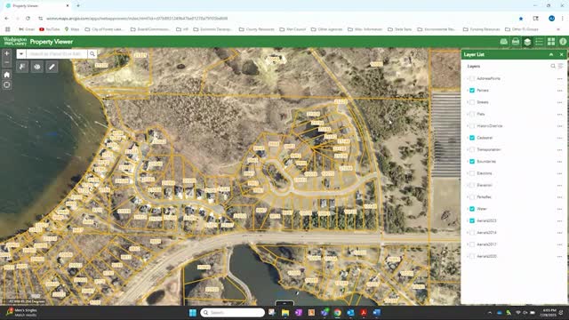This screenshot has height=320, width=569.
Task: Enable the Streets layer
Action: 472,102
